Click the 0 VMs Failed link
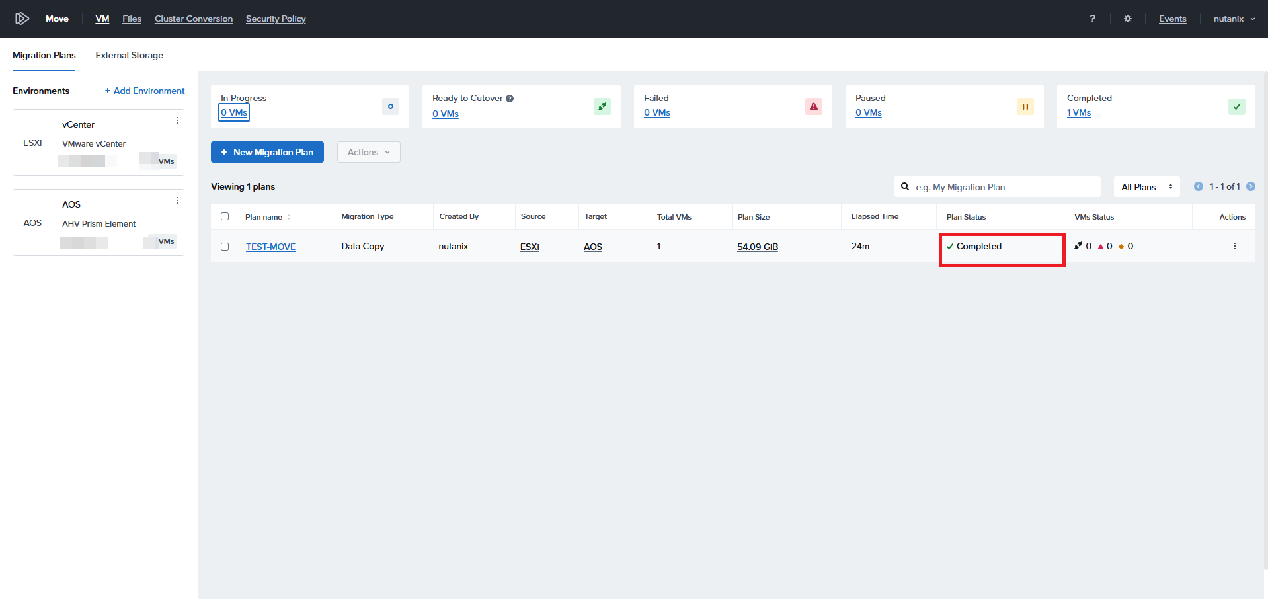The image size is (1268, 599). pos(657,113)
